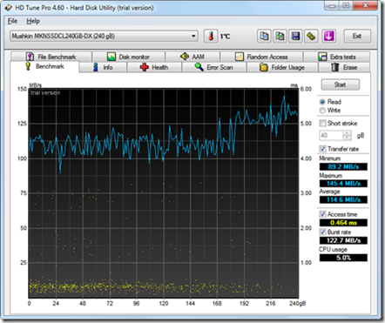Screen dimensions: 385x323
Task: Open the Health tab with red cross
Action: [154, 67]
